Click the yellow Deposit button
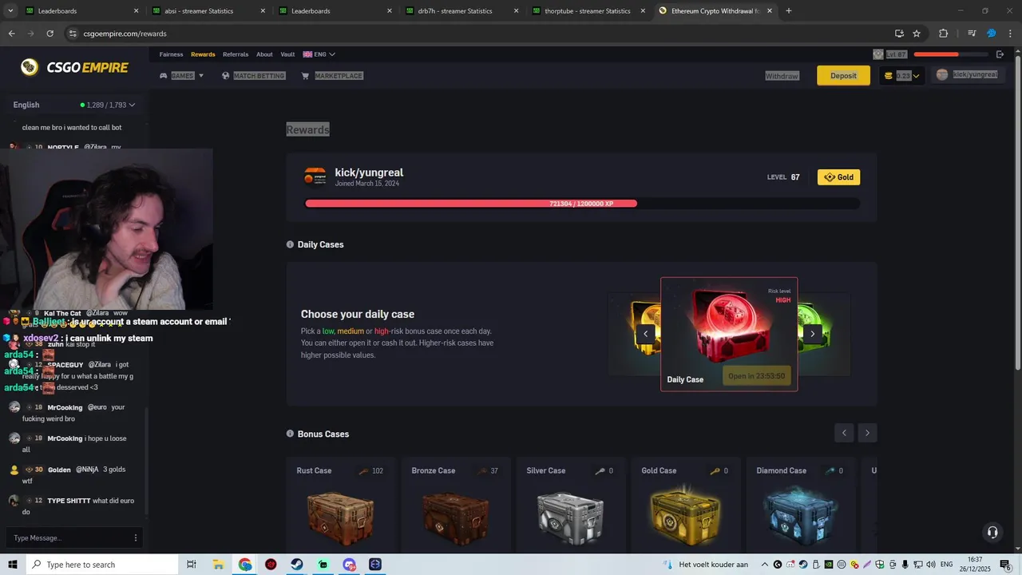Screen dimensions: 1022x575 843,76
